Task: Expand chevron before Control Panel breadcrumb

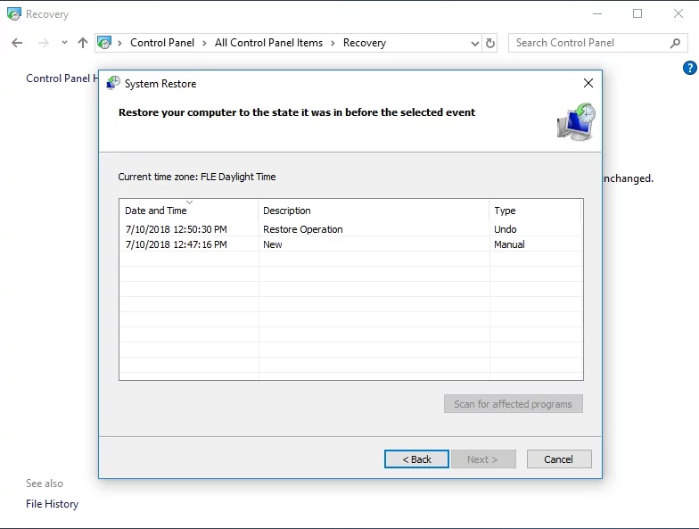Action: 119,43
